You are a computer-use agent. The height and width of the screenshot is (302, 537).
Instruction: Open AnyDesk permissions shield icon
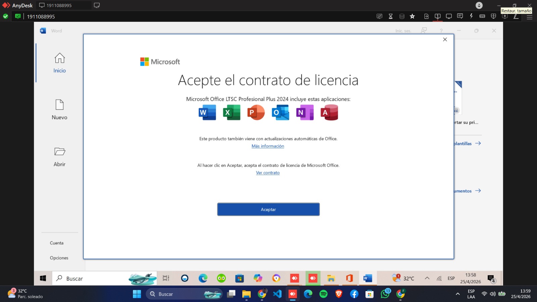[493, 16]
